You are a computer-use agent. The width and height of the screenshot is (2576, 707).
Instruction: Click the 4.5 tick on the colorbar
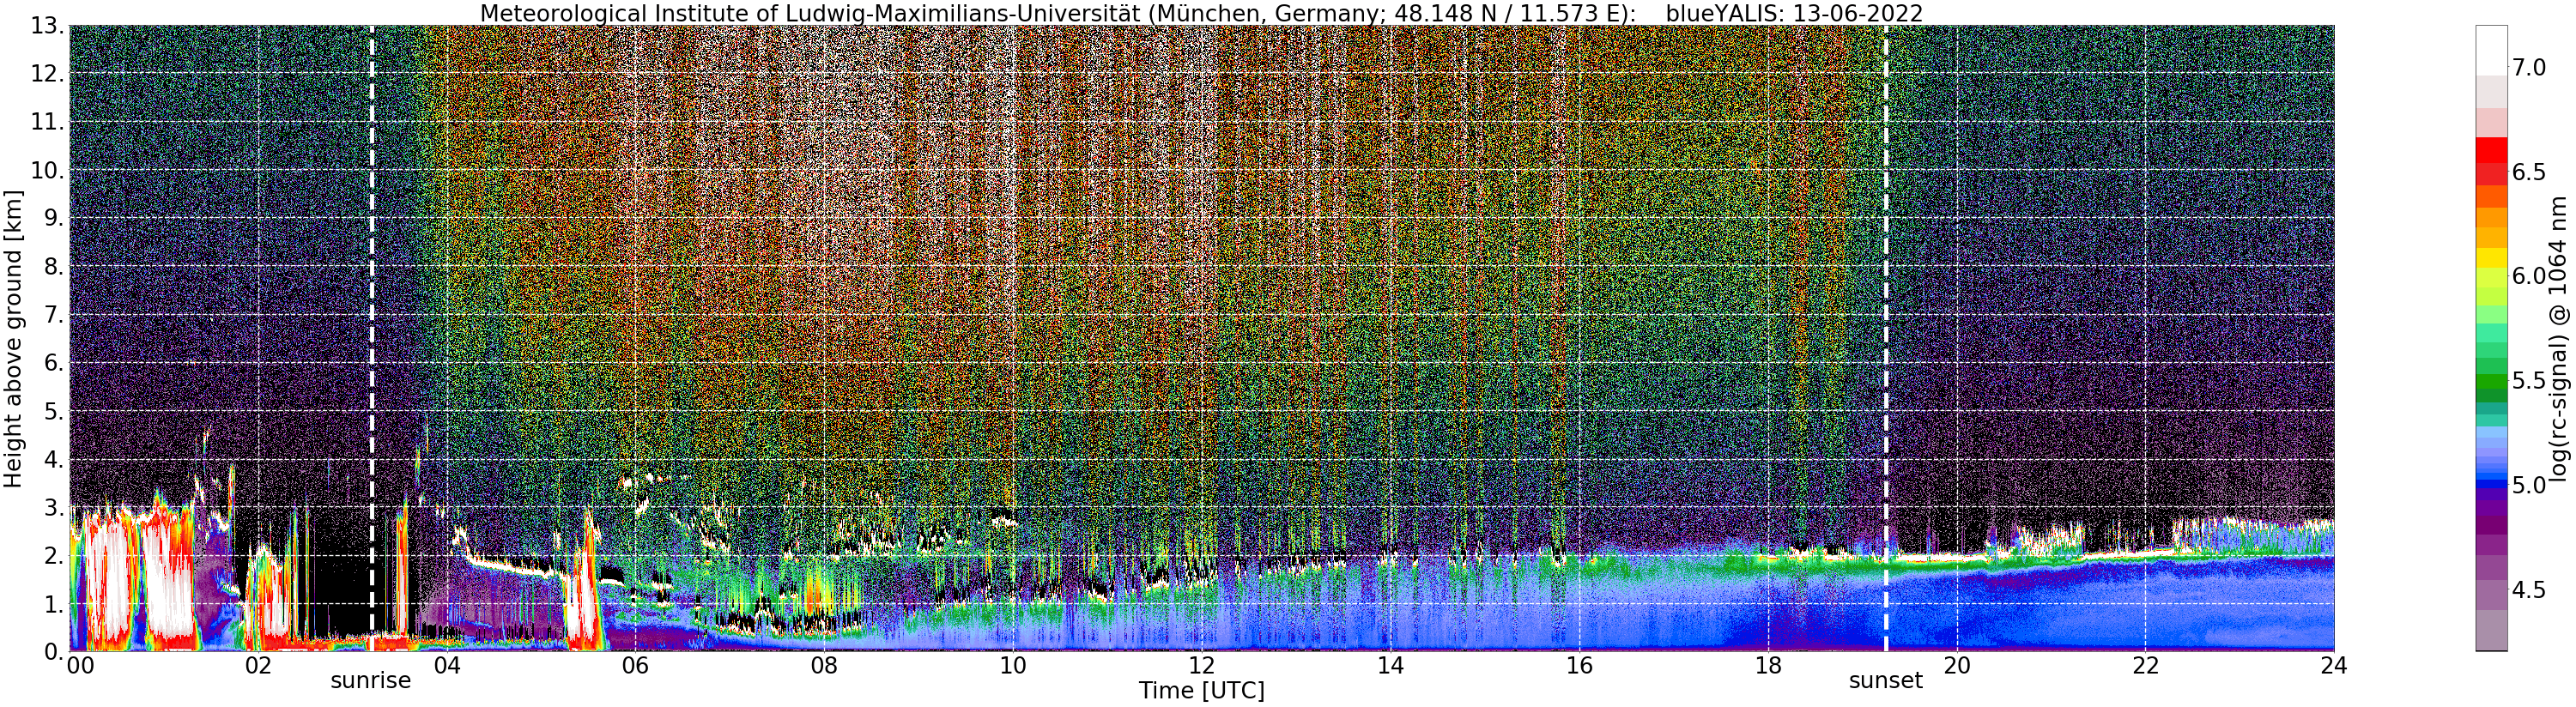[x=2529, y=590]
